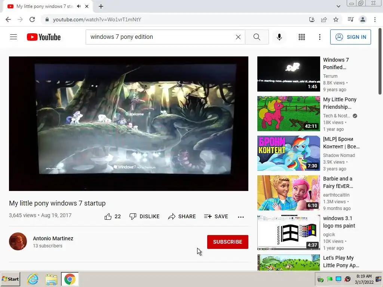Bookmark this page with the star icon
The width and height of the screenshot is (383, 287).
(x=336, y=19)
